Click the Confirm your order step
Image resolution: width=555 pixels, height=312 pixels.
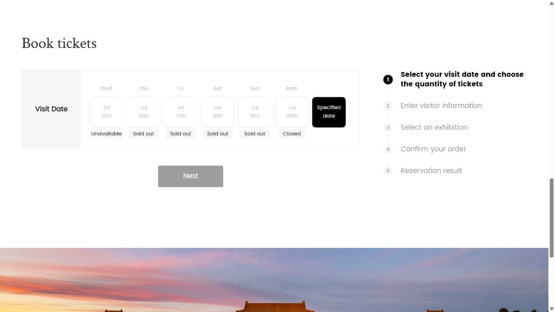point(433,149)
